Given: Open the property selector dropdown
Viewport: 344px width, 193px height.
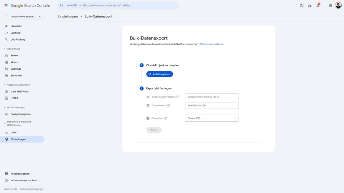Looking at the screenshot, I should (24, 16).
